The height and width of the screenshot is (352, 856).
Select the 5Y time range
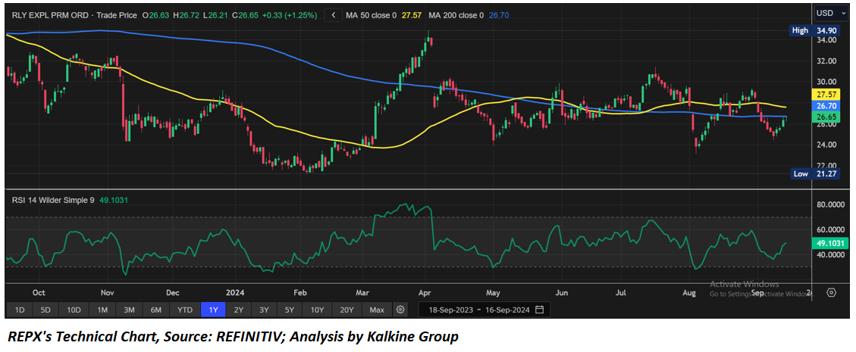tap(290, 310)
